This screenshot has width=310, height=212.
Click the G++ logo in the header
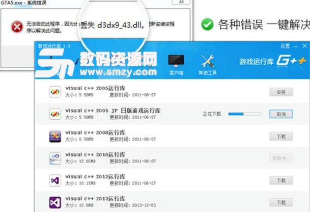tap(291, 60)
